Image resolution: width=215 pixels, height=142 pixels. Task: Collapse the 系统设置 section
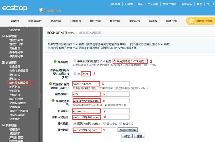point(3,63)
